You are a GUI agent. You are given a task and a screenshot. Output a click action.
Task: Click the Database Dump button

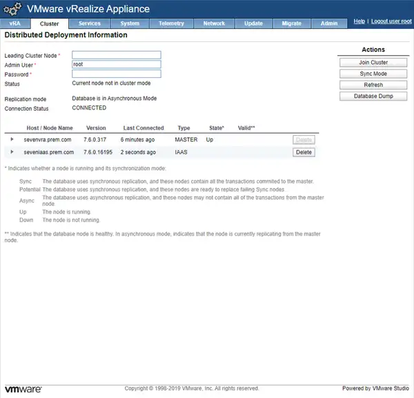(373, 96)
